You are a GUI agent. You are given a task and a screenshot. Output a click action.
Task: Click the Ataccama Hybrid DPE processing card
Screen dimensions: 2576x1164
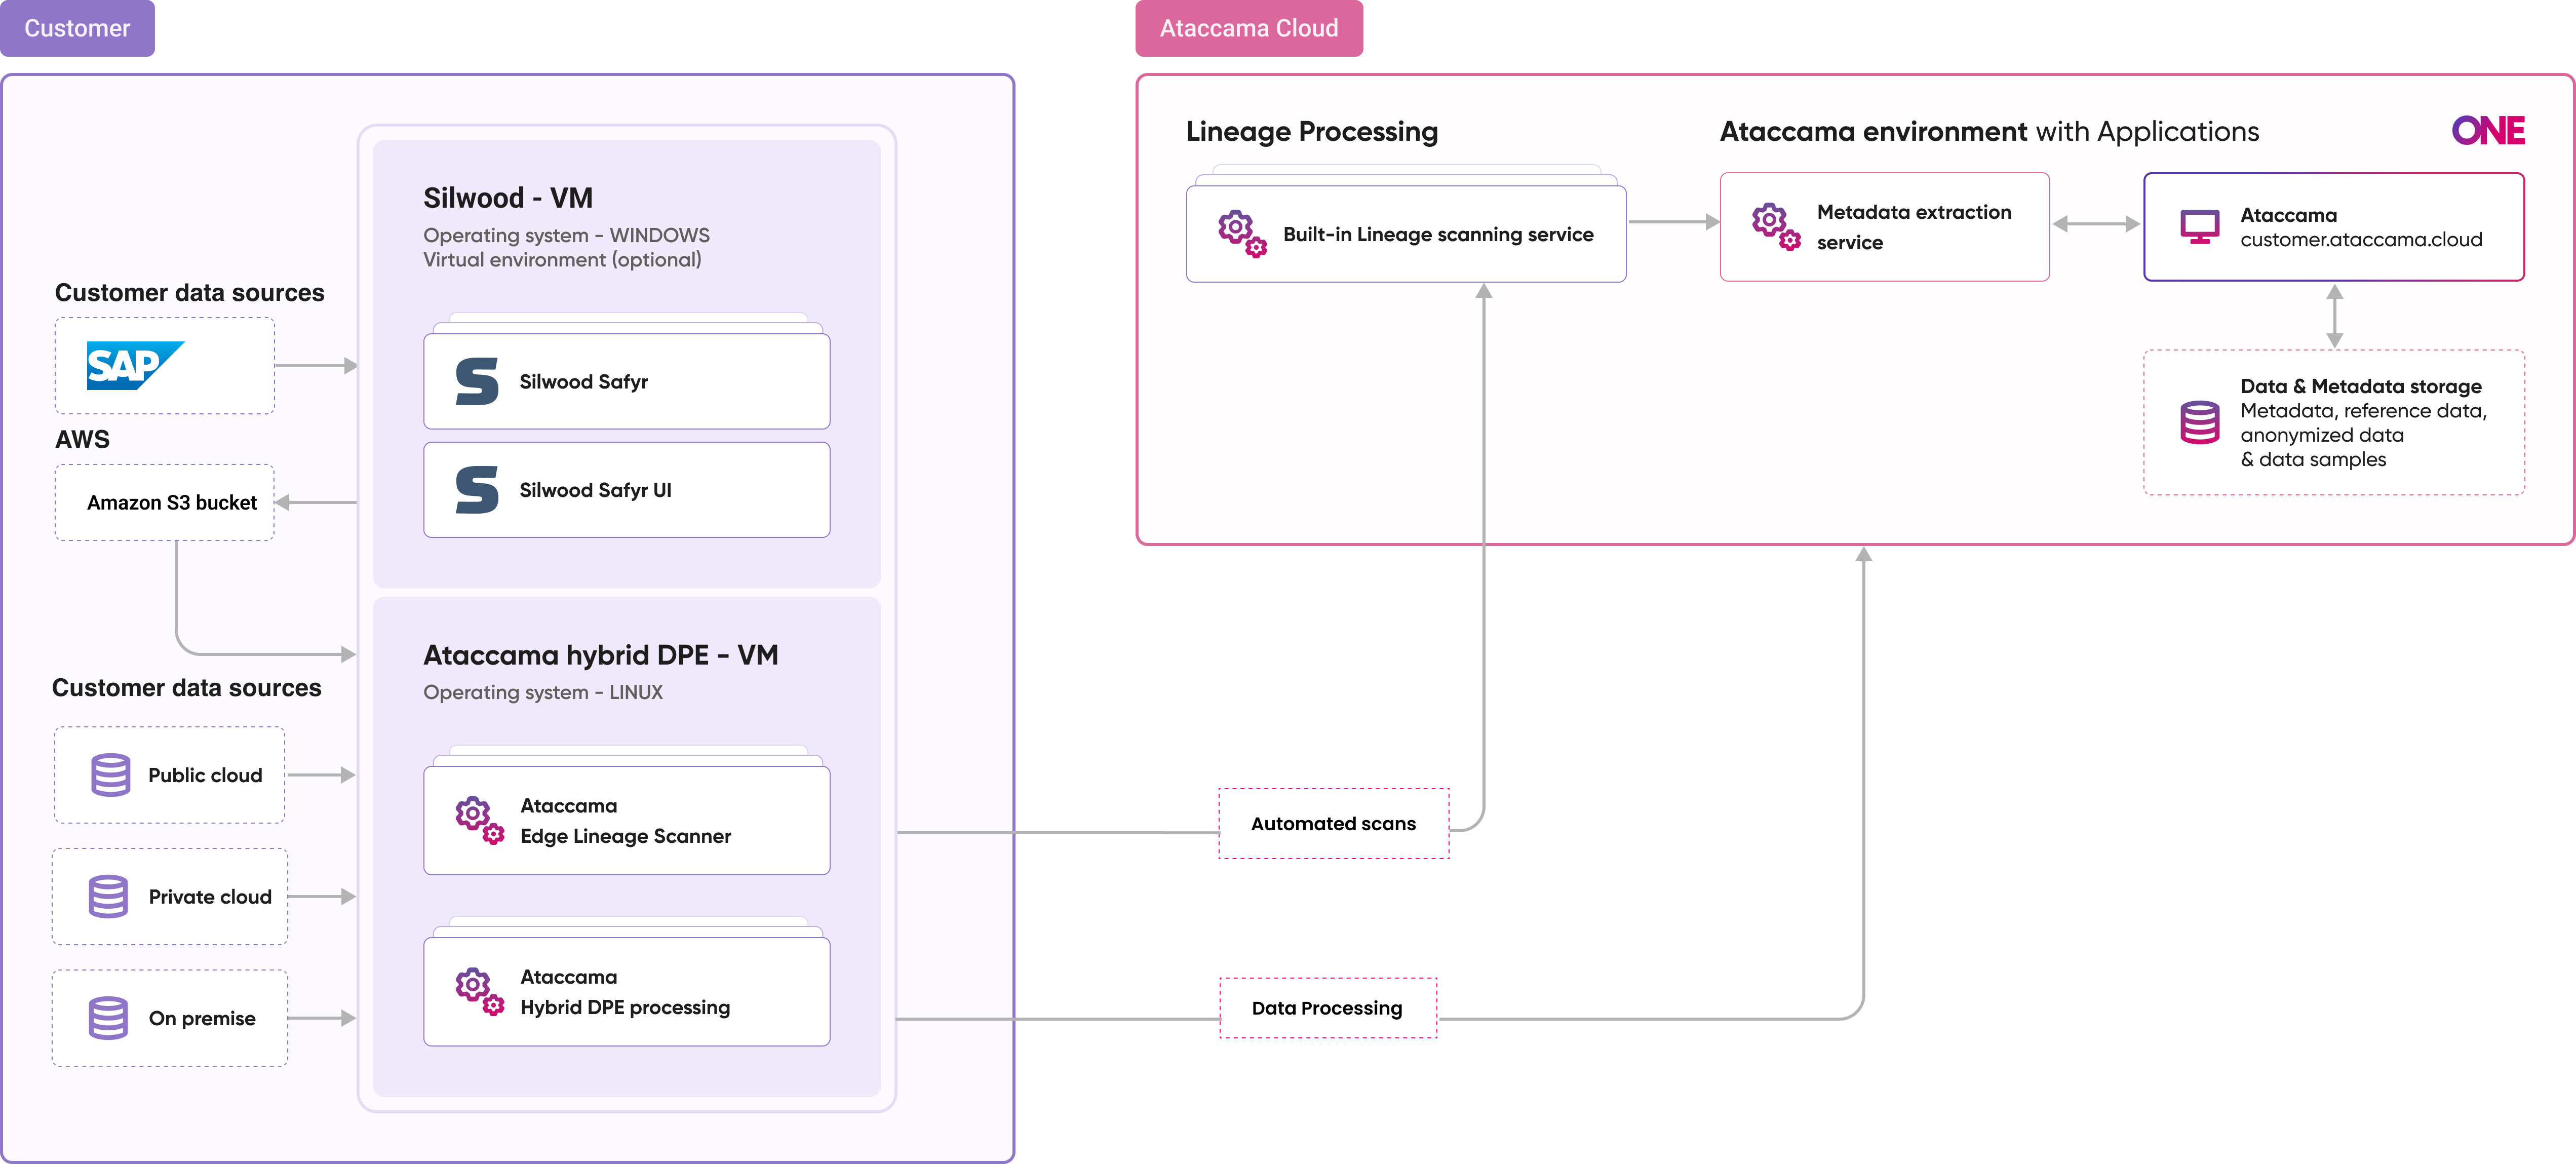[627, 991]
